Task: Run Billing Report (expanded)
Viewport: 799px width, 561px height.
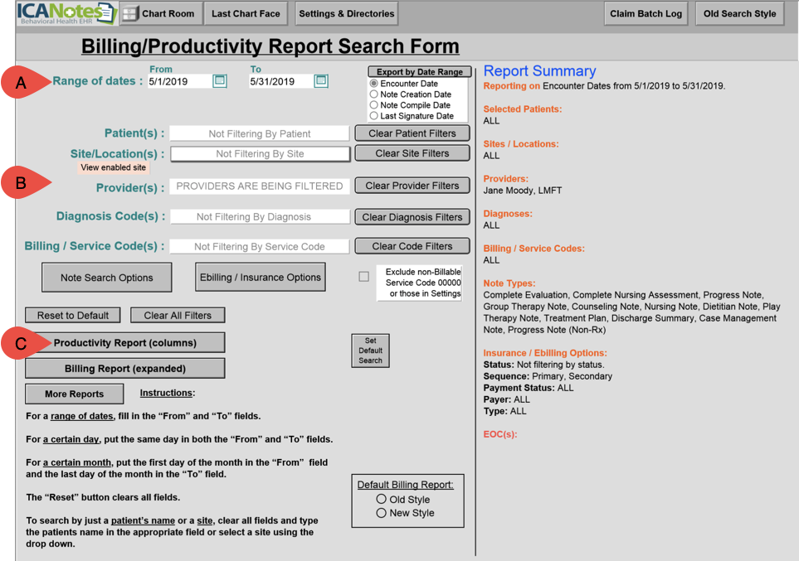Action: [124, 368]
